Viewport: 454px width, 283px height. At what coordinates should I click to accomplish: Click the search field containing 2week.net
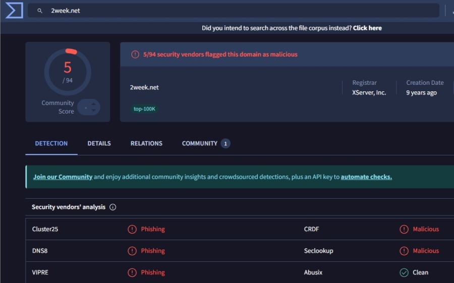(x=232, y=11)
